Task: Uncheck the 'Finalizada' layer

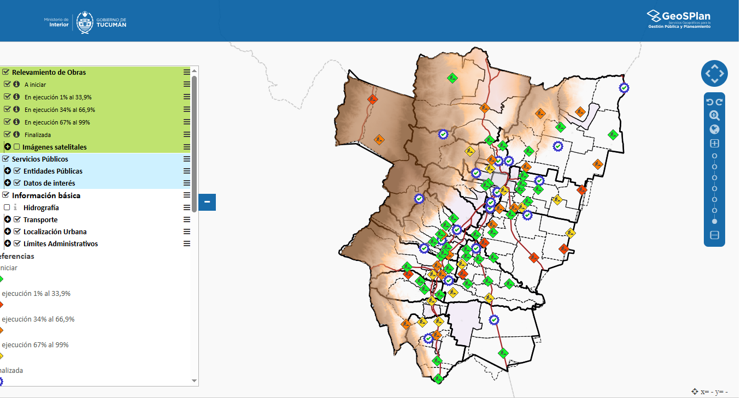Action: click(x=7, y=134)
